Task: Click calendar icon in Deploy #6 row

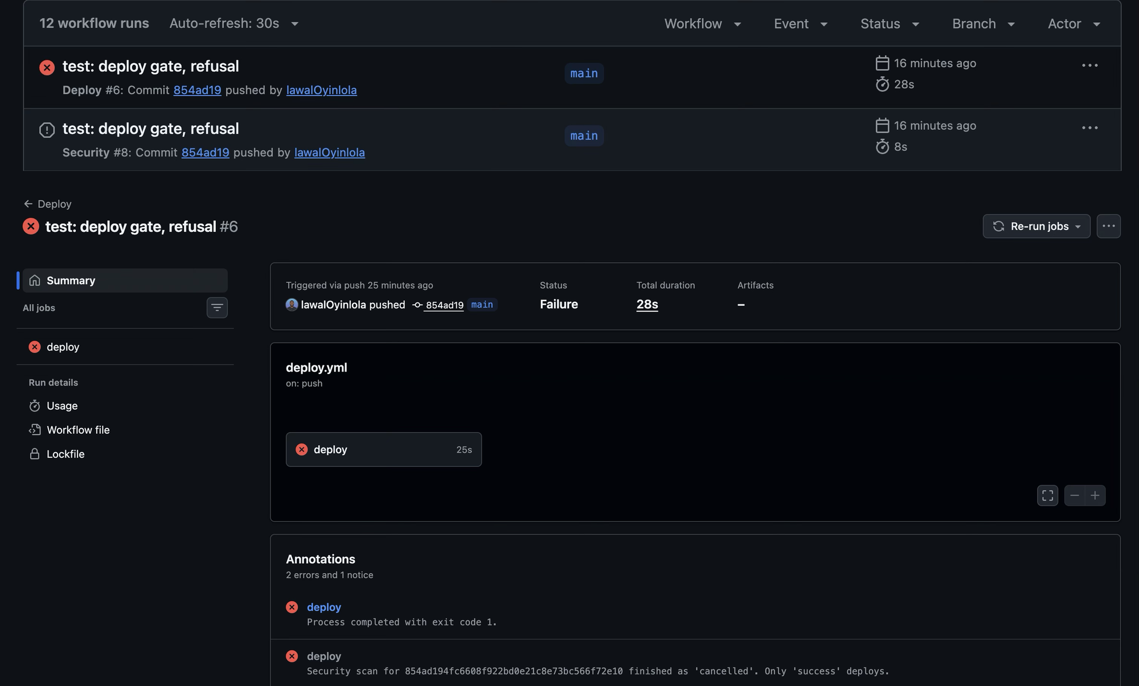Action: point(882,63)
